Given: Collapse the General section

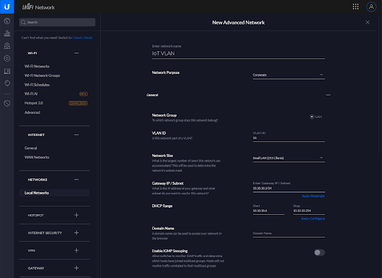Looking at the screenshot, I should click(328, 95).
